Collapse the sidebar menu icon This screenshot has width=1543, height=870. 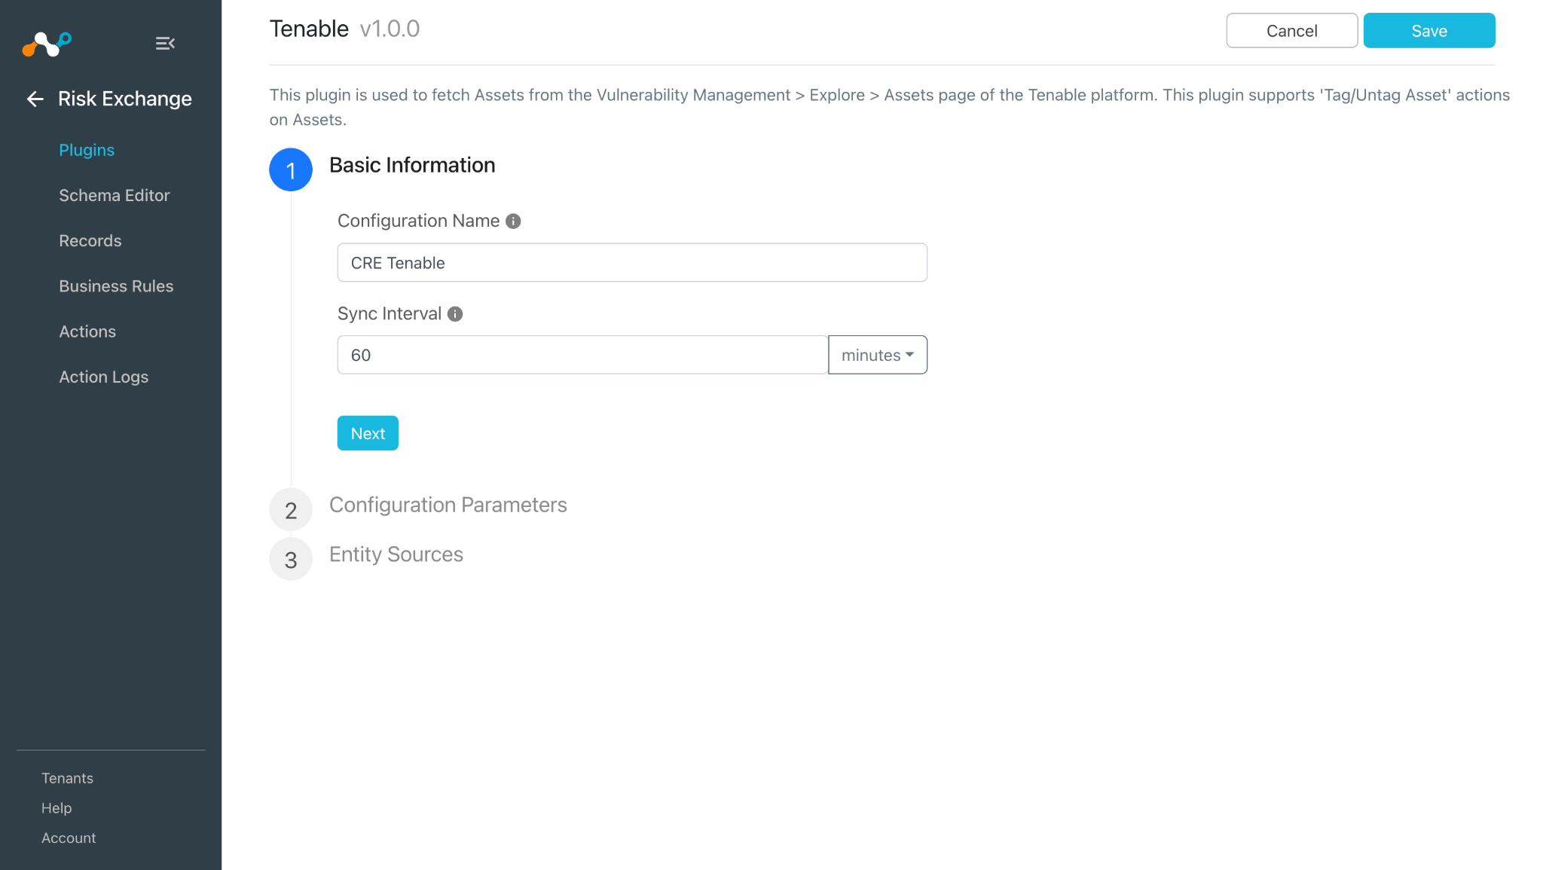(x=165, y=44)
